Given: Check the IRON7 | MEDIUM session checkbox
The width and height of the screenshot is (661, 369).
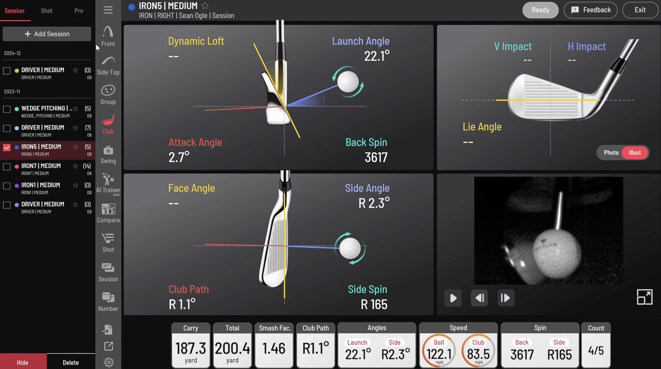Looking at the screenshot, I should [7, 167].
